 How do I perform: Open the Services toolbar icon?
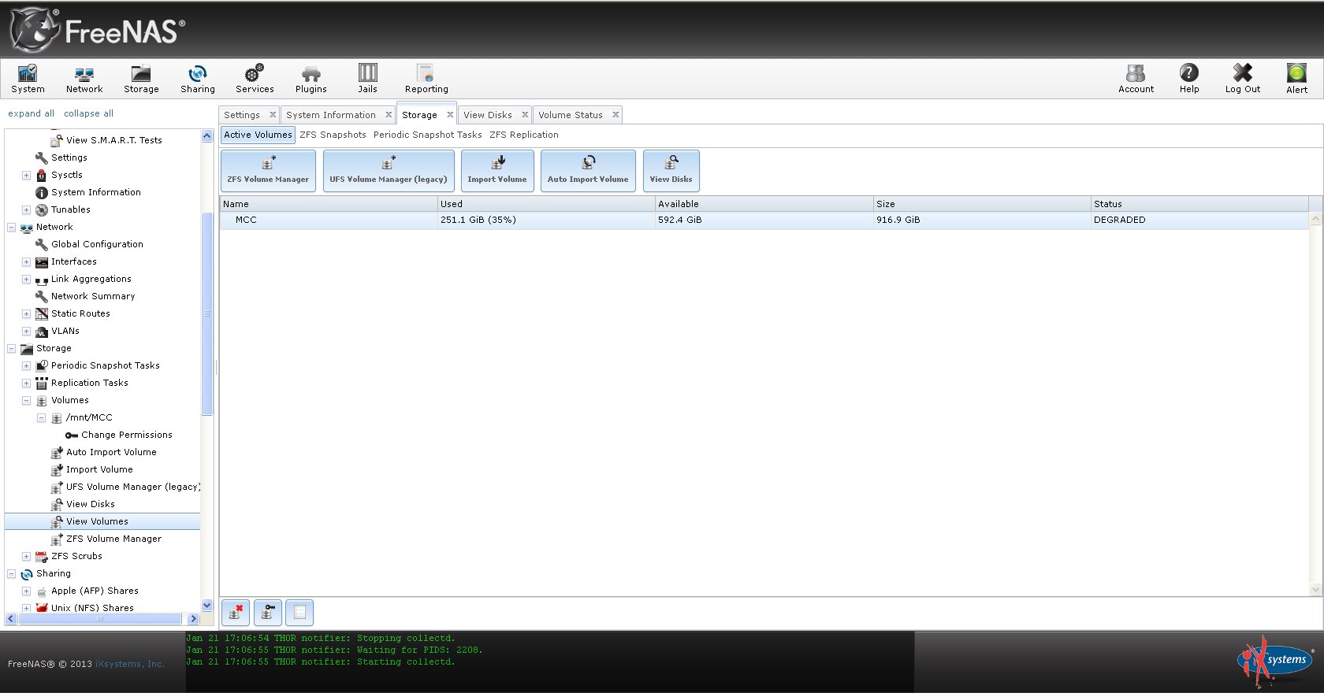click(255, 79)
